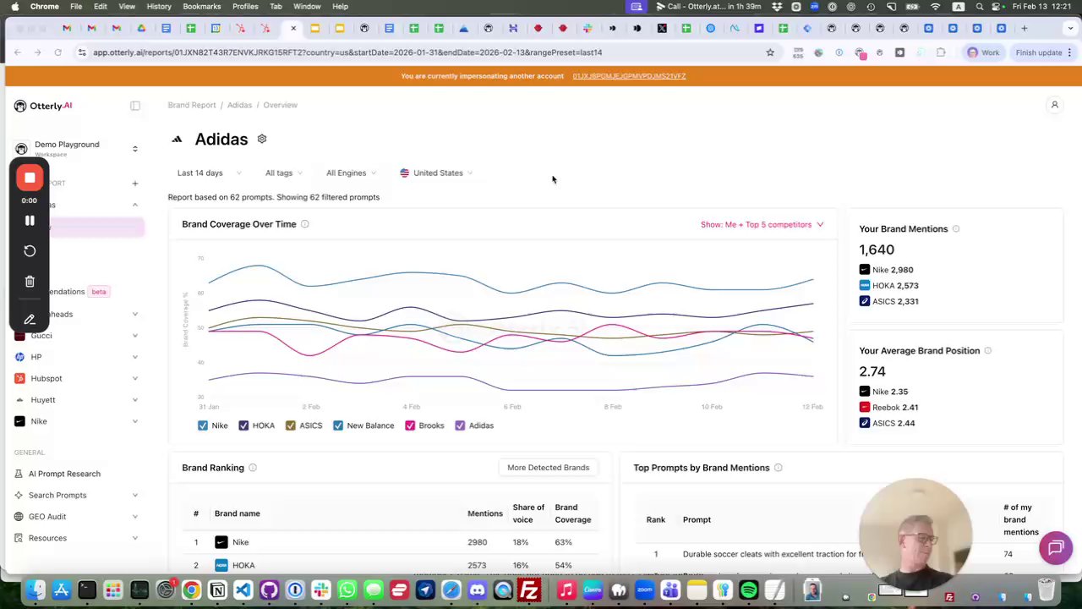
Task: Open the All tags filter dropdown
Action: 285,173
